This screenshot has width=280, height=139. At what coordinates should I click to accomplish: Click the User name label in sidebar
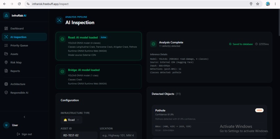pyautogui.click(x=15, y=125)
